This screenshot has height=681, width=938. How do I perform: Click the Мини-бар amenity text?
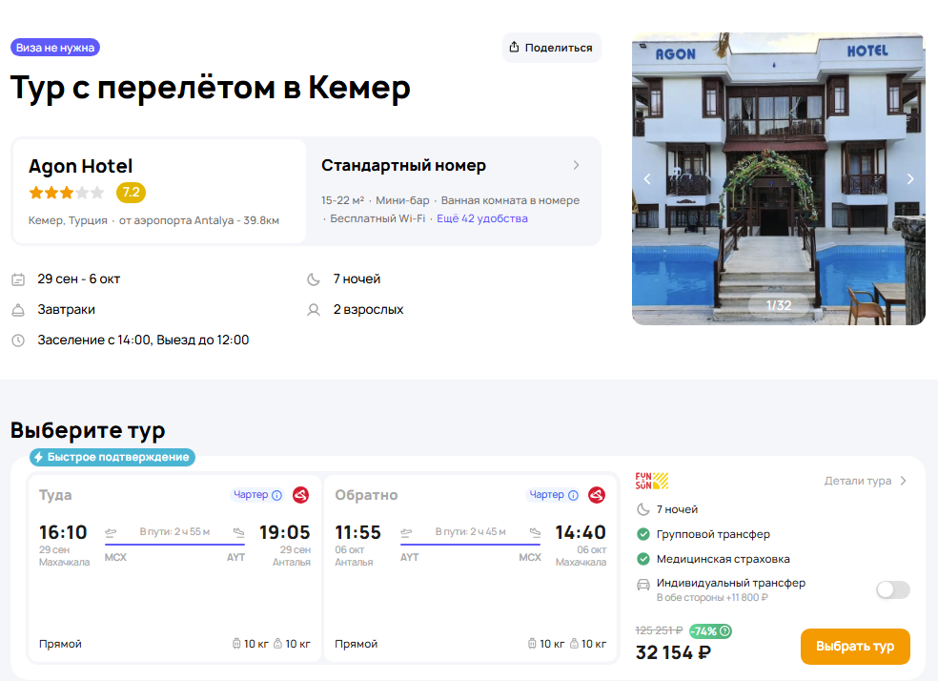[x=402, y=200]
